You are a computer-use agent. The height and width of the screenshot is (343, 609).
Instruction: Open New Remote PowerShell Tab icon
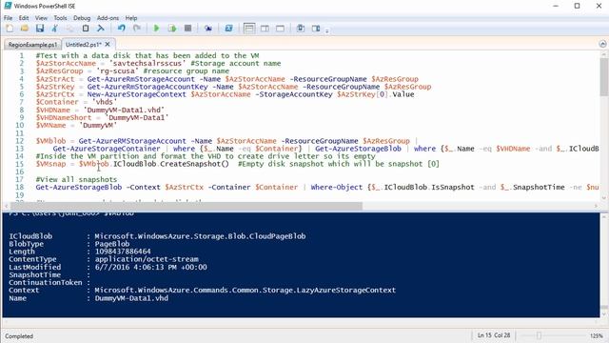click(208, 29)
